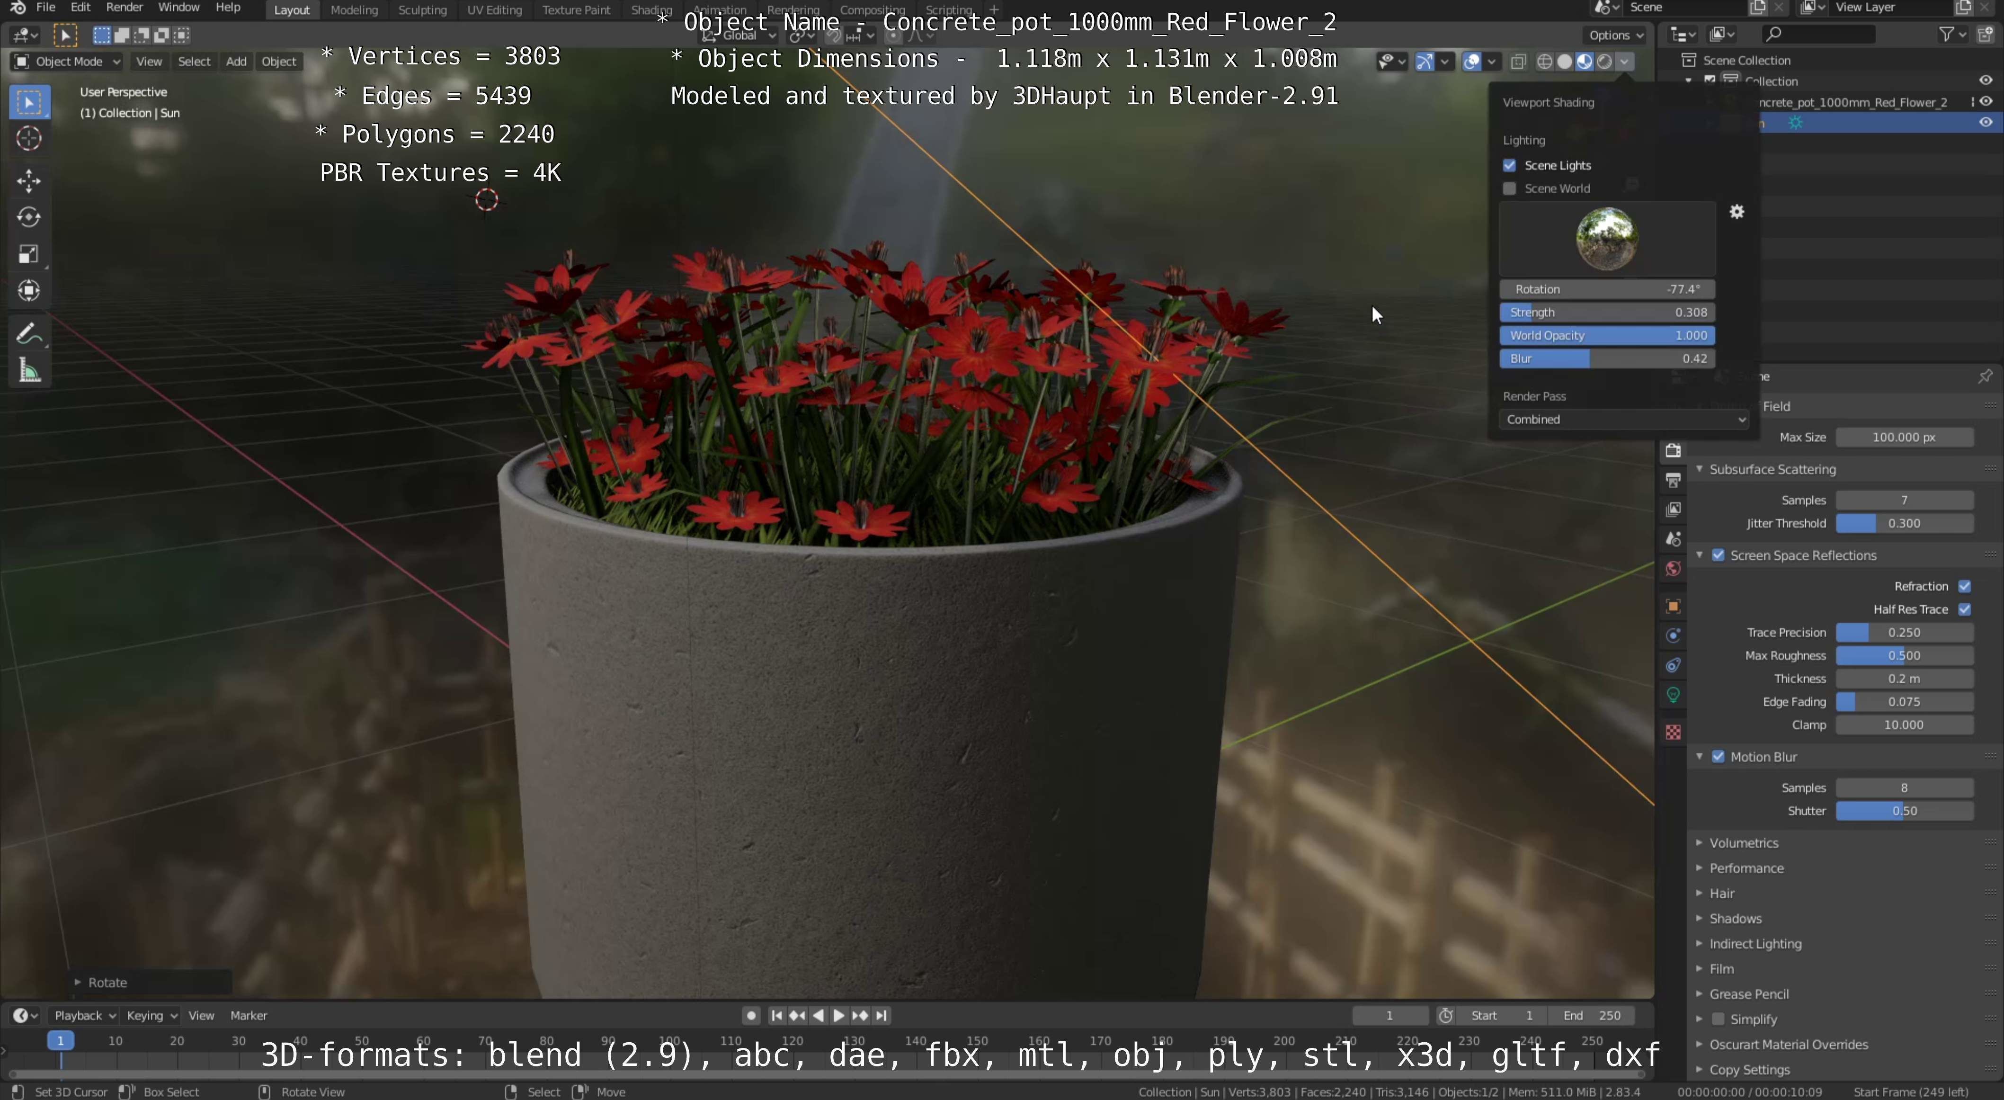Open Object Constraints properties tab icon
The width and height of the screenshot is (2004, 1100).
coord(1674,665)
